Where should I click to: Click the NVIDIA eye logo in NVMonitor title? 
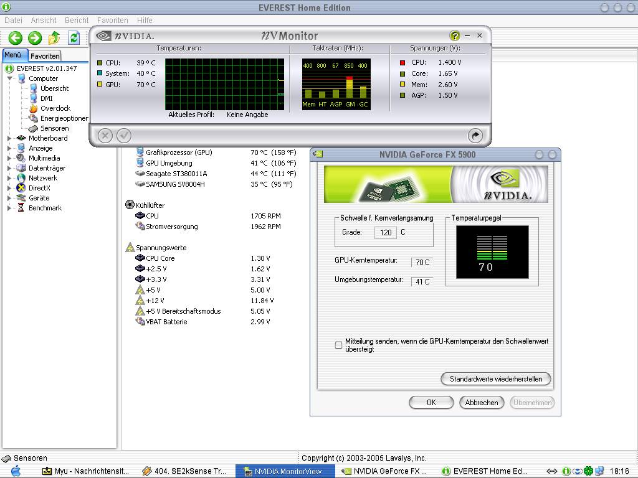pos(104,35)
